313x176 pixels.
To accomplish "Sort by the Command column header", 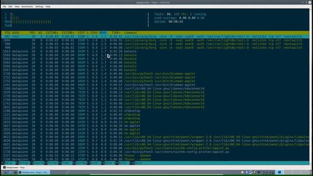I will pyautogui.click(x=130, y=33).
